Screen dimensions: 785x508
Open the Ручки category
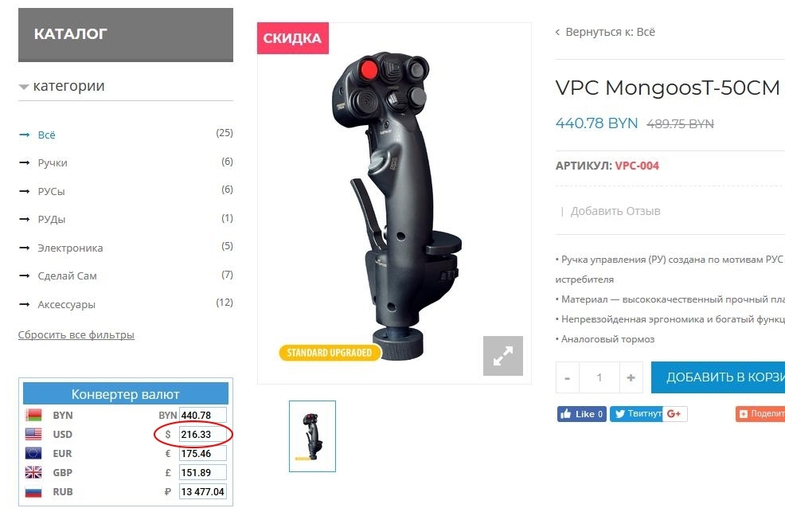(x=53, y=162)
